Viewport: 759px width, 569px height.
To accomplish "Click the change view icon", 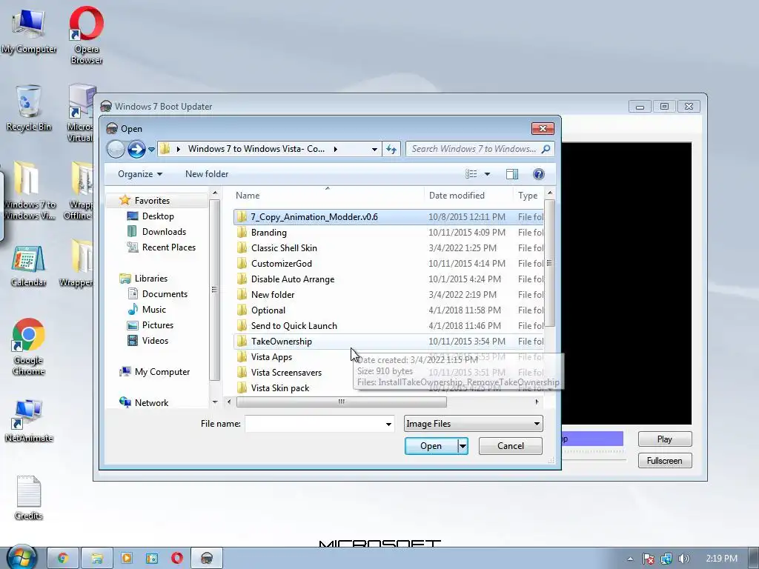I will [471, 174].
